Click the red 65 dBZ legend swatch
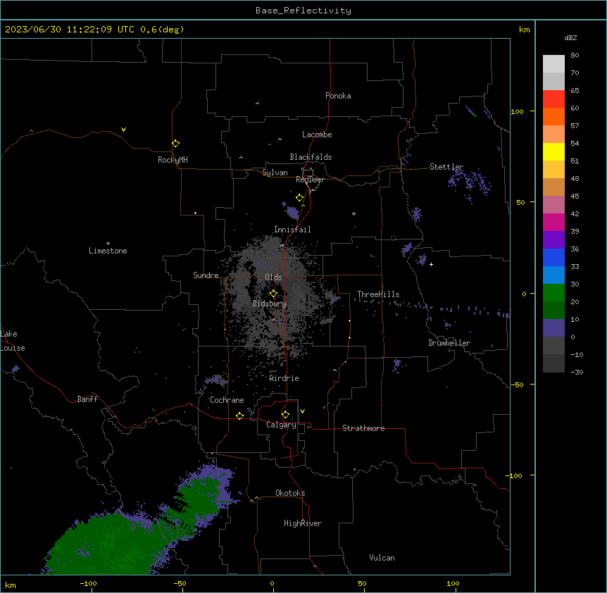607x593 pixels. coord(553,99)
